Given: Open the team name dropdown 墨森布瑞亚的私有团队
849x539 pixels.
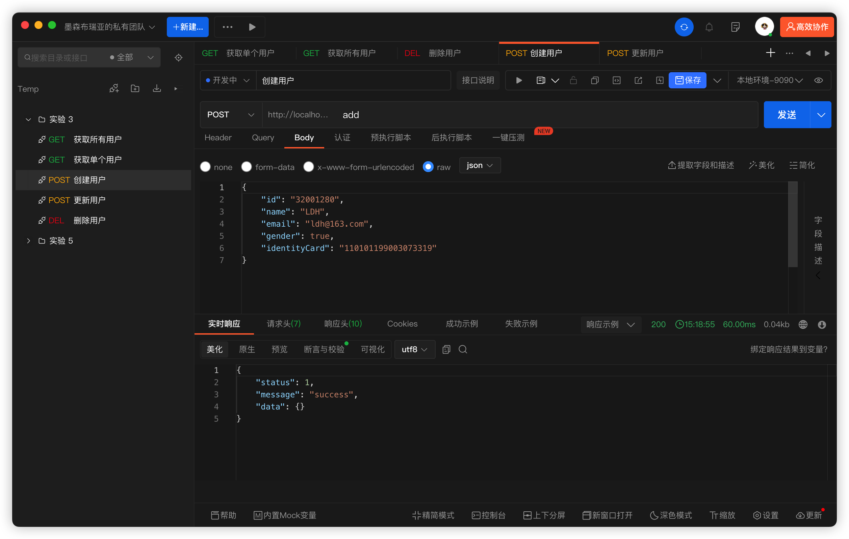Looking at the screenshot, I should [110, 27].
